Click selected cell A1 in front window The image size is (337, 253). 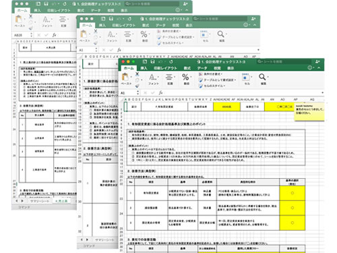coord(125,107)
